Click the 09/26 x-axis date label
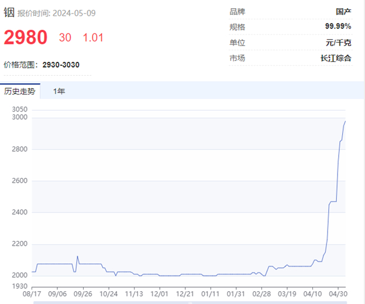 pos(83,294)
